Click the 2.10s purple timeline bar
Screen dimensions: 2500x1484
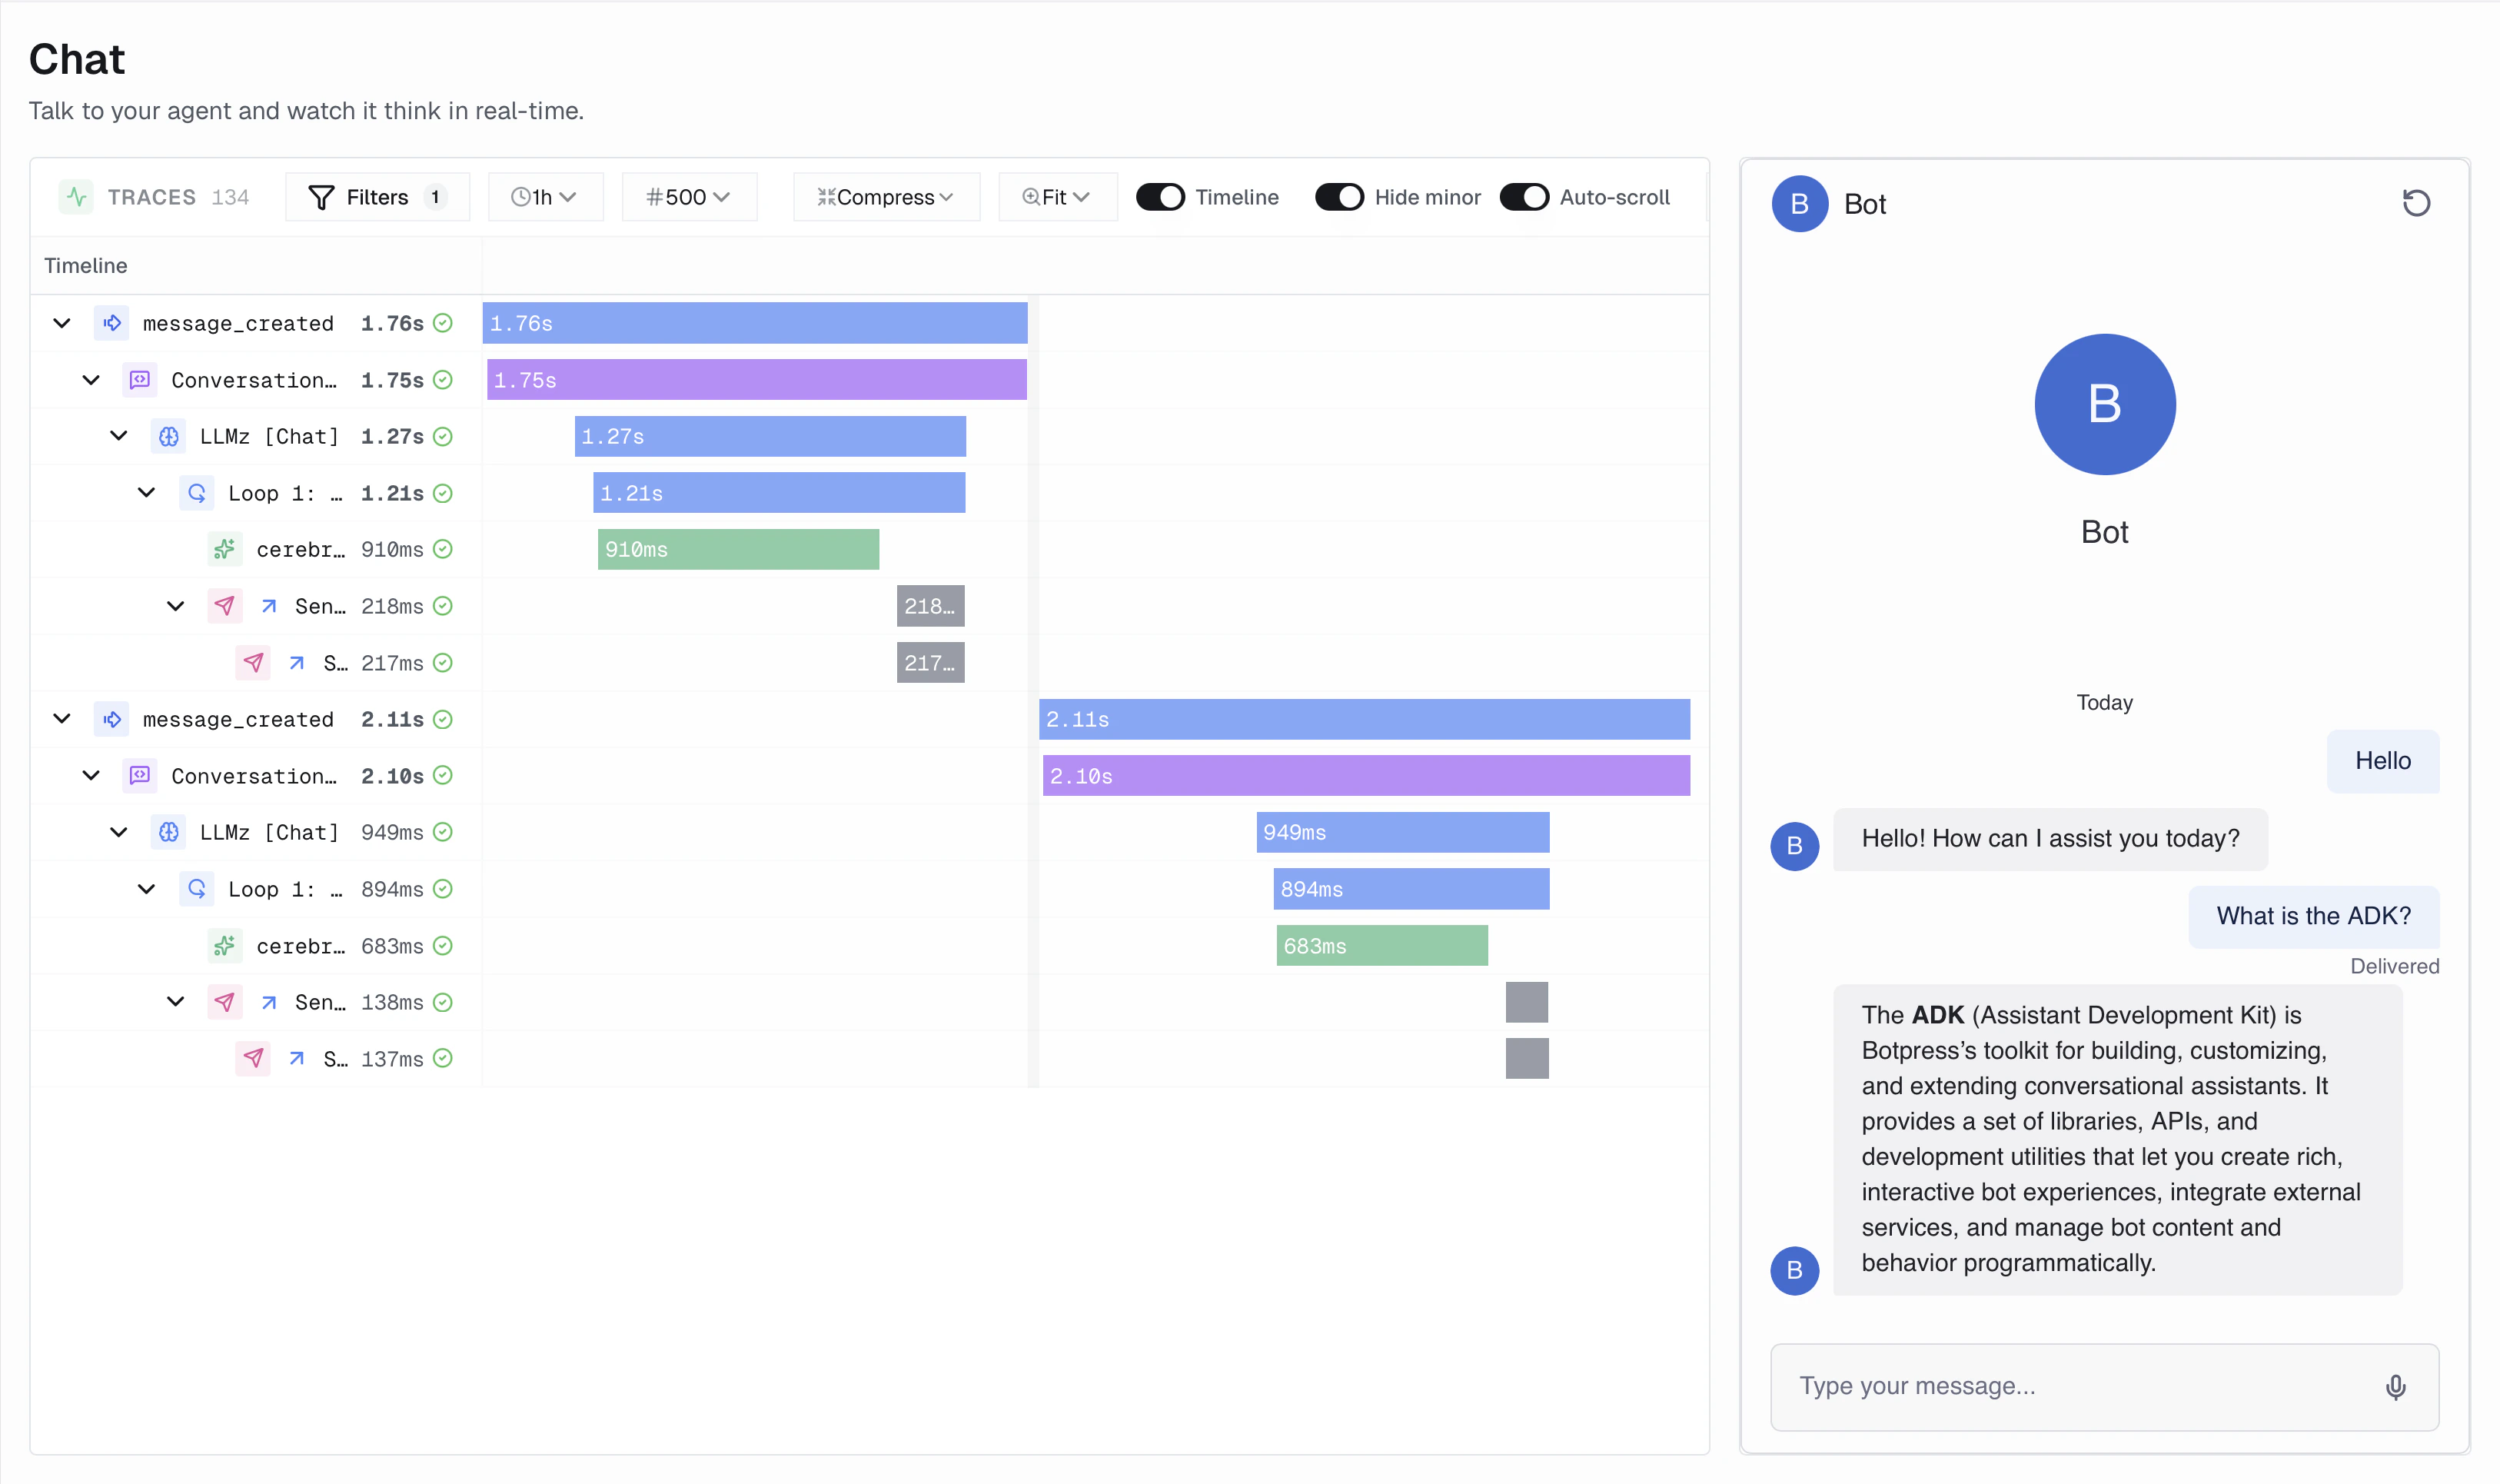tap(1365, 775)
